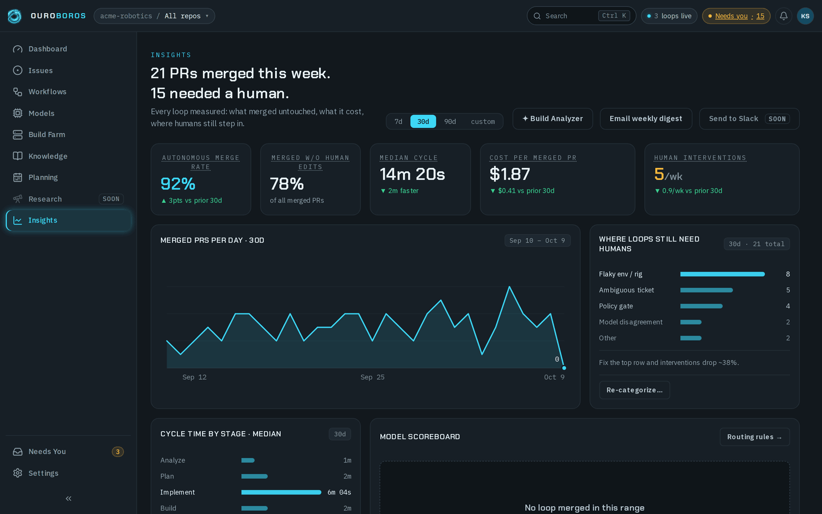Open the Needs You inbox in sidebar
822x514 pixels.
click(x=68, y=452)
